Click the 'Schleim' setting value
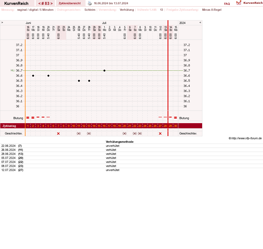The height and width of the screenshot is (249, 263). [x=90, y=10]
